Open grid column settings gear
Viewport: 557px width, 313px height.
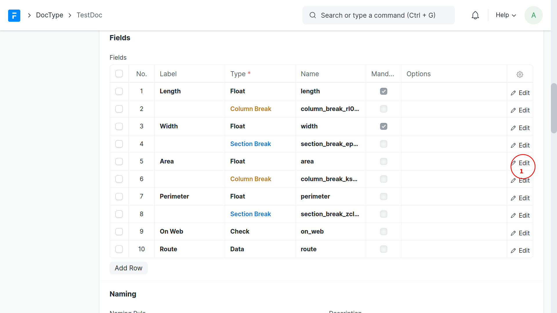pos(520,74)
